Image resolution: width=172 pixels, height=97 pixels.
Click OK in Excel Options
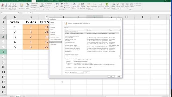coord(111,77)
